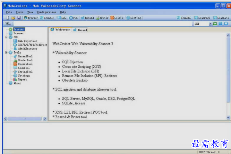Viewport: 231px width, 154px height.
Task: Open the Resend toolbar button
Action: click(88, 18)
